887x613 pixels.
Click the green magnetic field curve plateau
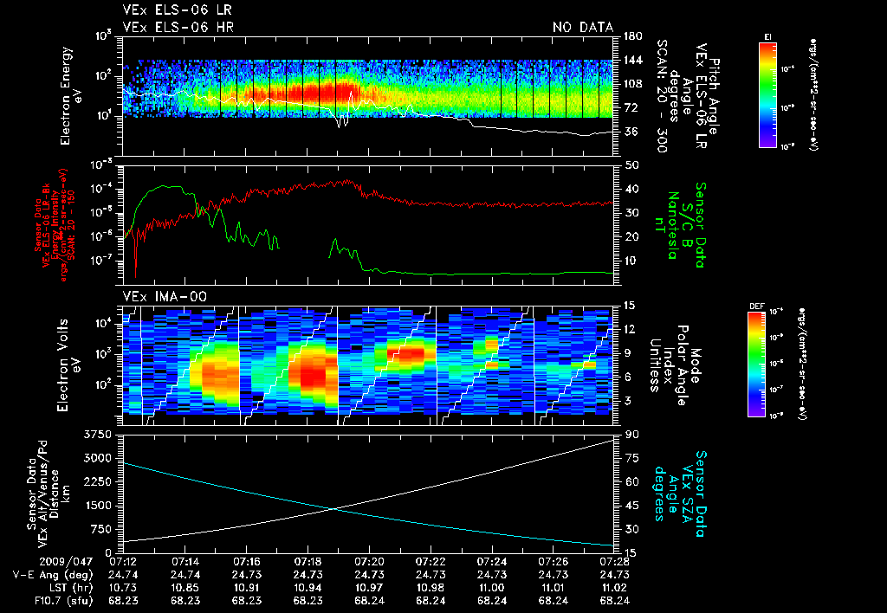click(x=167, y=187)
